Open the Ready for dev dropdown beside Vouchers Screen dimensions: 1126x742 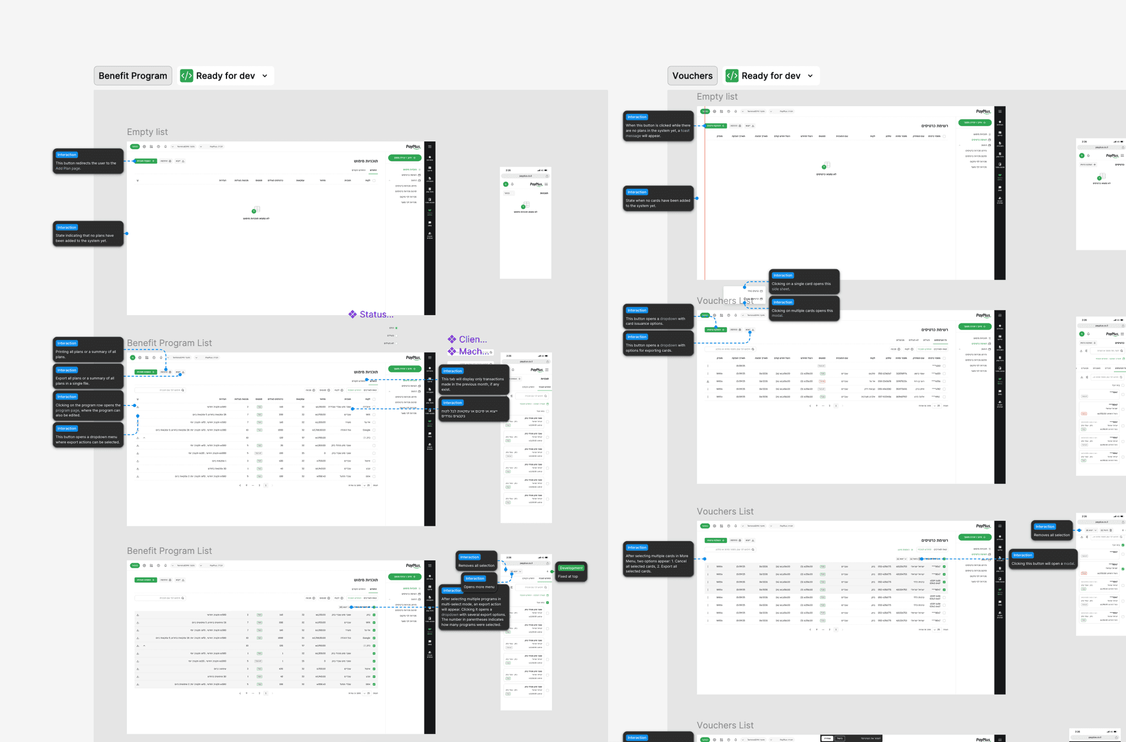tap(810, 76)
